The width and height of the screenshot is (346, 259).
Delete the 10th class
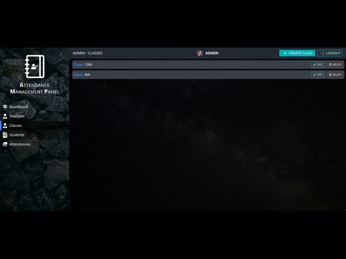335,65
